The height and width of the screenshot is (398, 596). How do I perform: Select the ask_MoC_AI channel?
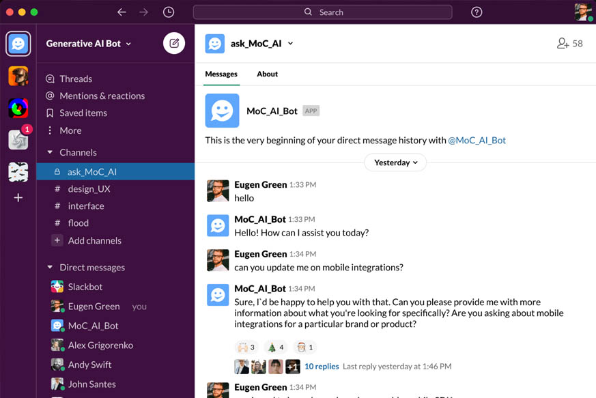tap(115, 172)
